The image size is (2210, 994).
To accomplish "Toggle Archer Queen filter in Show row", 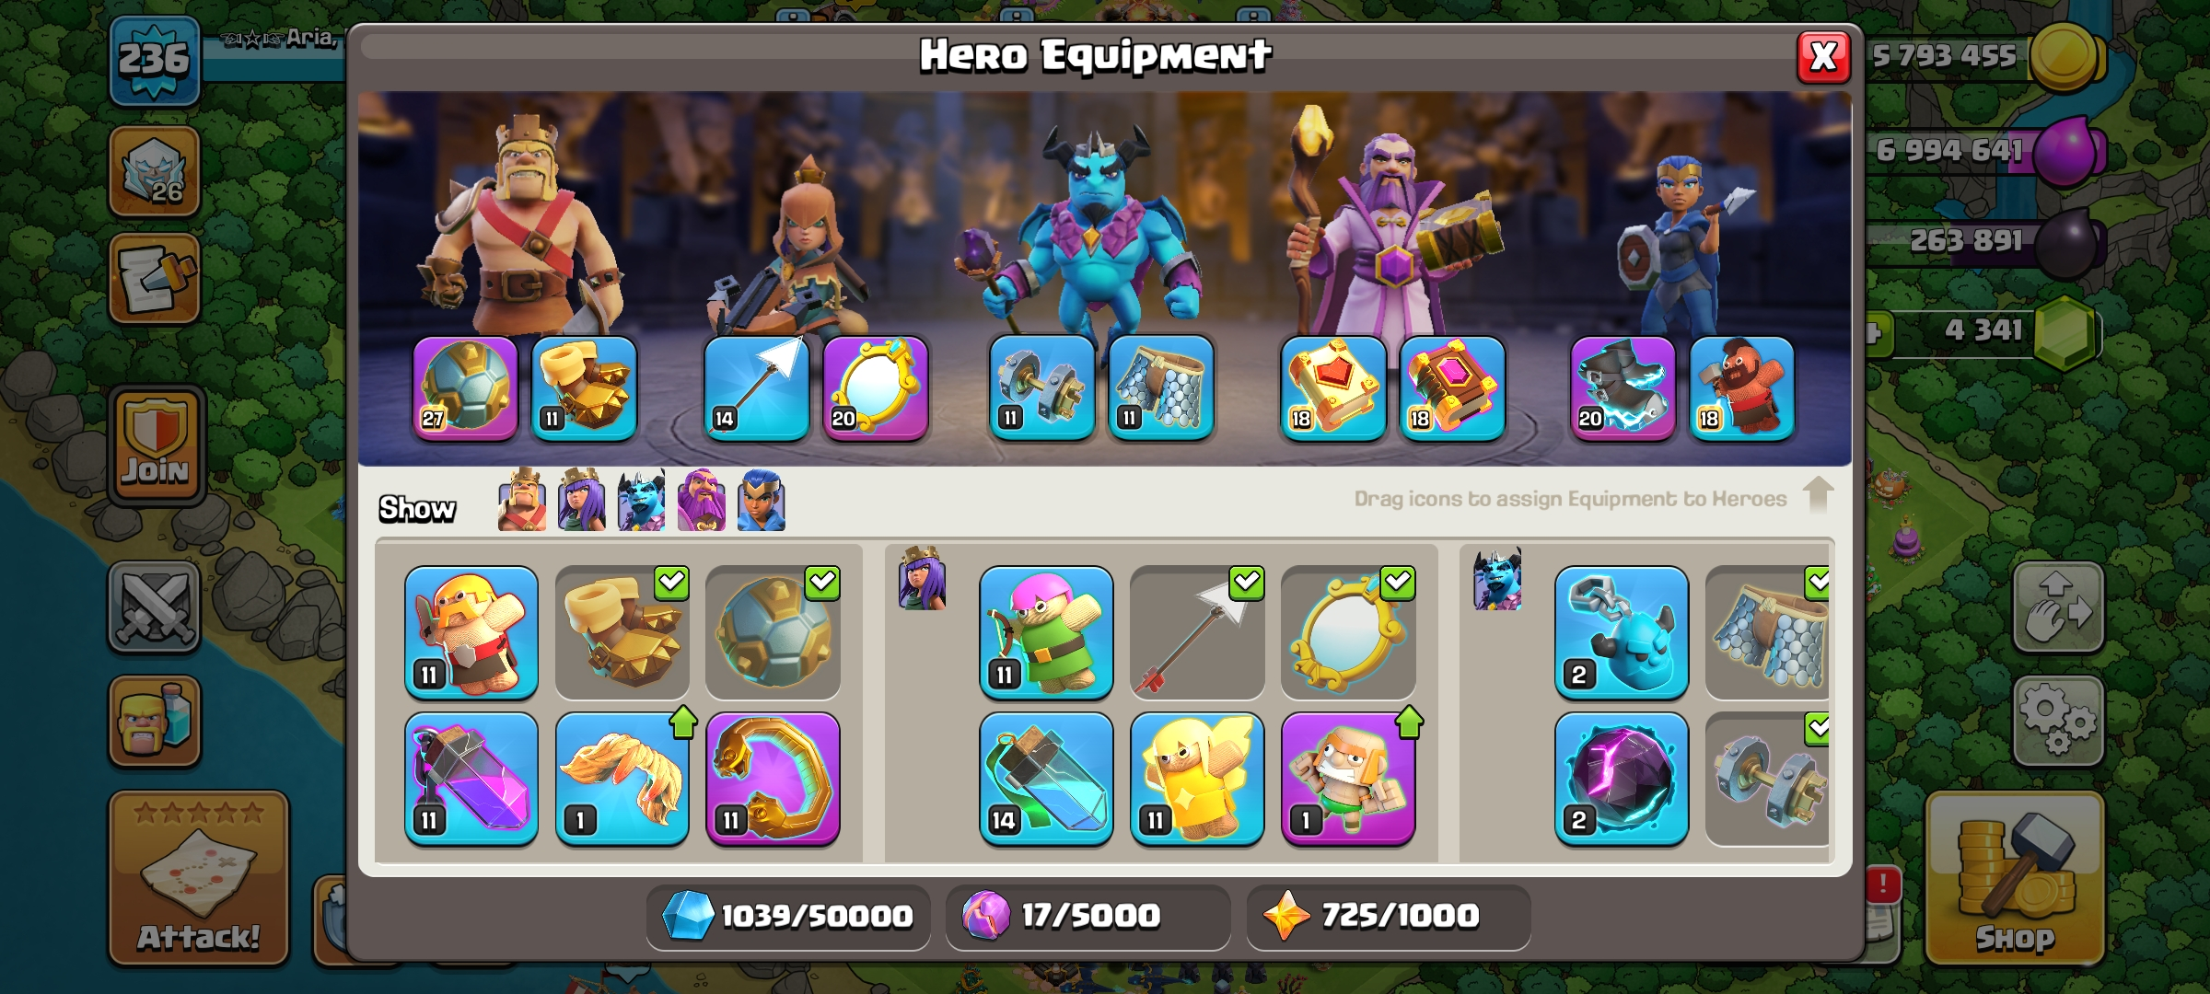I will click(582, 500).
